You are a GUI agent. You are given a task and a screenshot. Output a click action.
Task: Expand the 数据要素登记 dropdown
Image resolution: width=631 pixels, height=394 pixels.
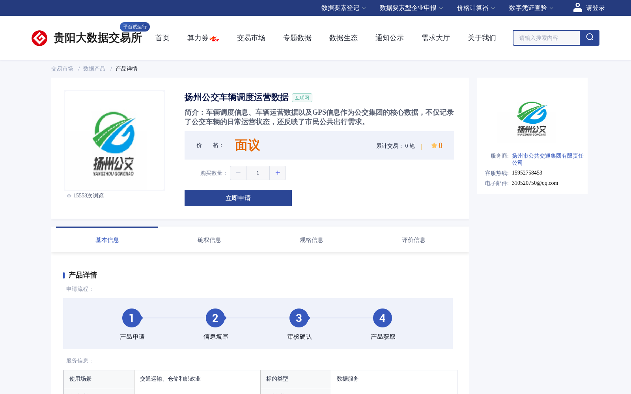click(x=344, y=8)
